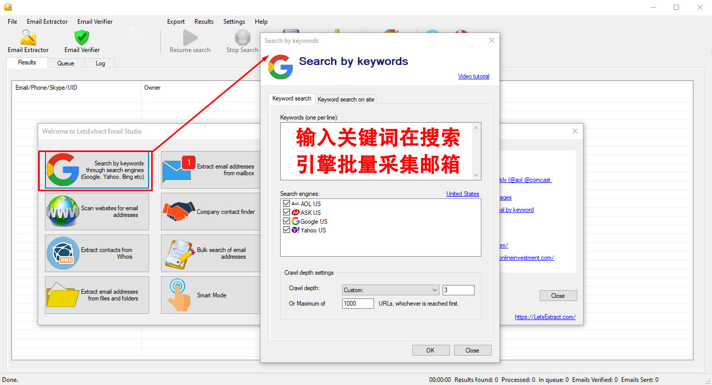Click OK in Search by keywords dialog

tap(431, 350)
